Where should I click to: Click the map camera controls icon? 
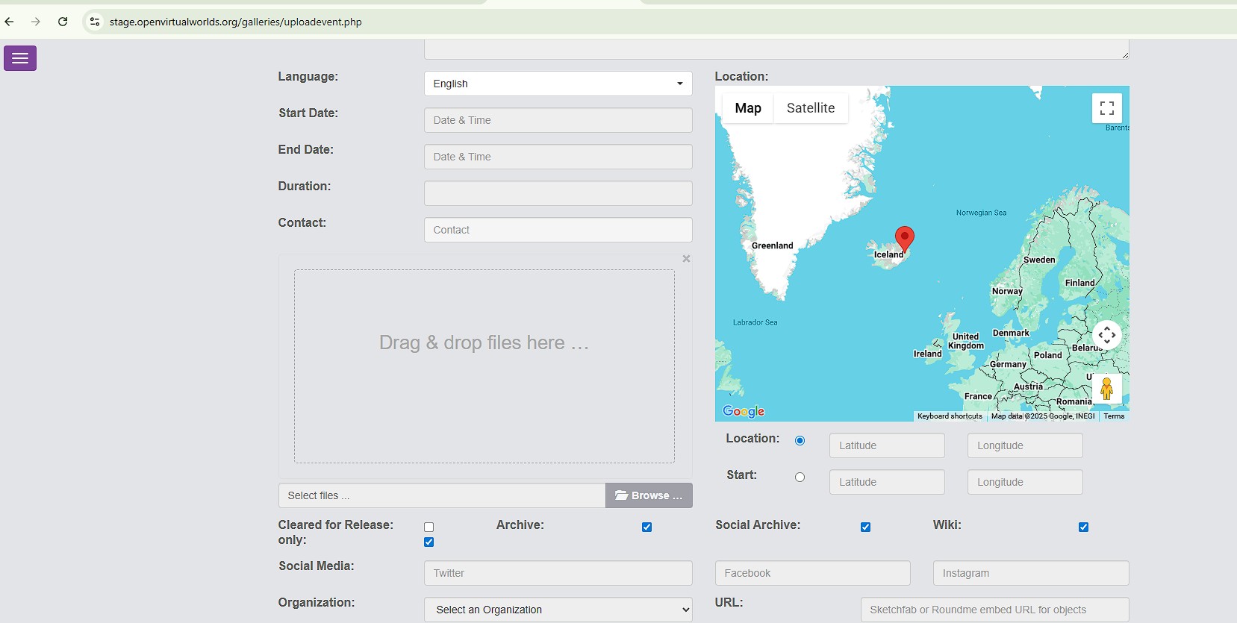pyautogui.click(x=1106, y=335)
